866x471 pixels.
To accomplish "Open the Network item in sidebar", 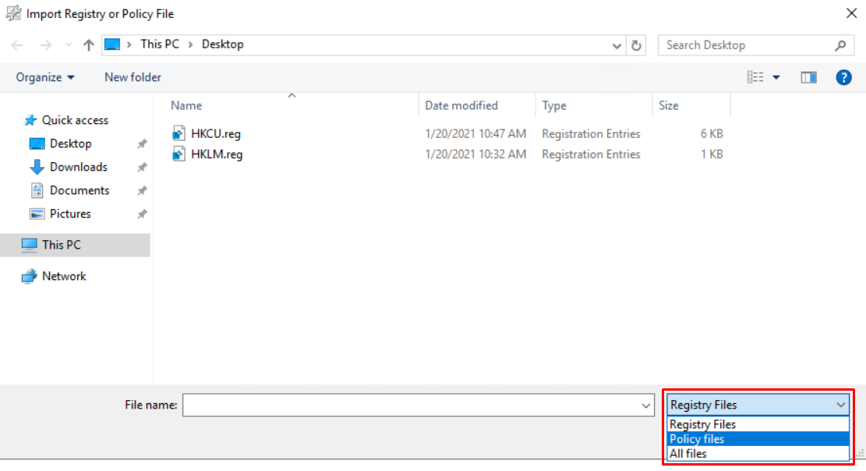I will tap(62, 275).
